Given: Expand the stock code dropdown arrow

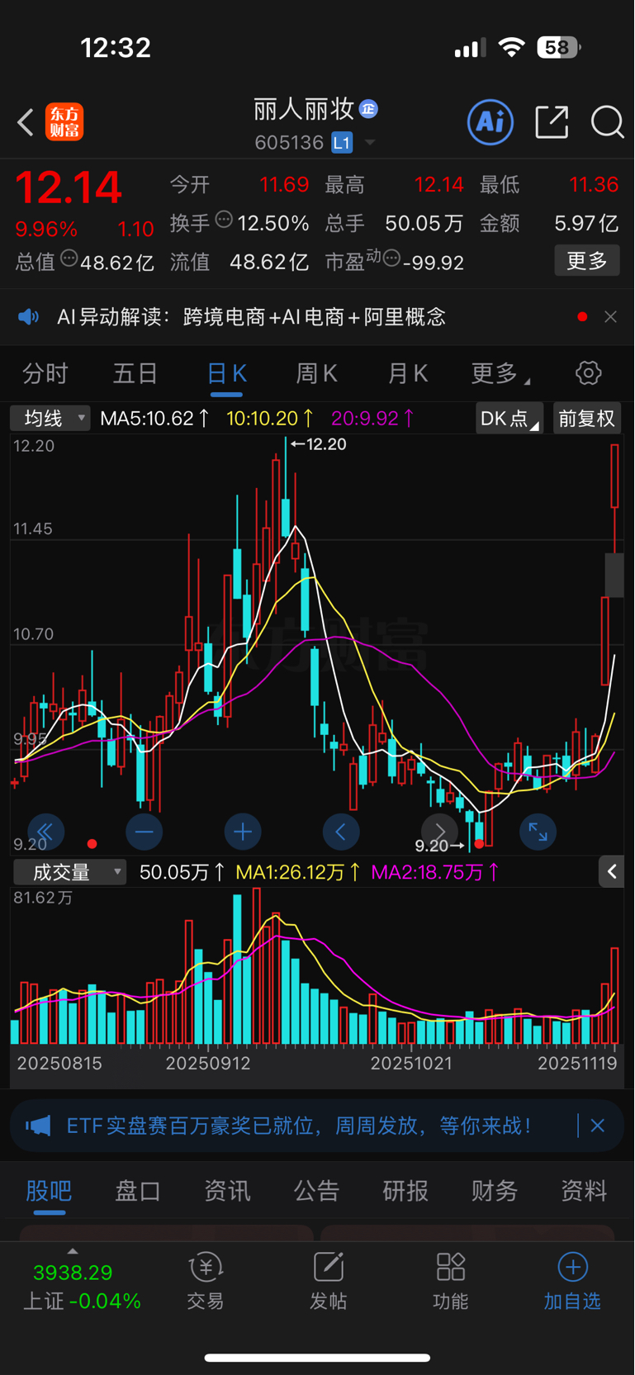Looking at the screenshot, I should pos(370,143).
